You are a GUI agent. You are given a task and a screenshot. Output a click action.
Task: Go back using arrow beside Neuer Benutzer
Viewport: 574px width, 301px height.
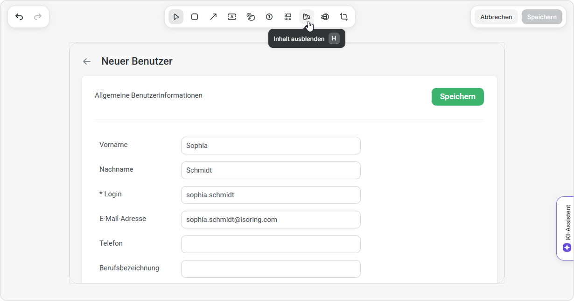[x=86, y=61]
